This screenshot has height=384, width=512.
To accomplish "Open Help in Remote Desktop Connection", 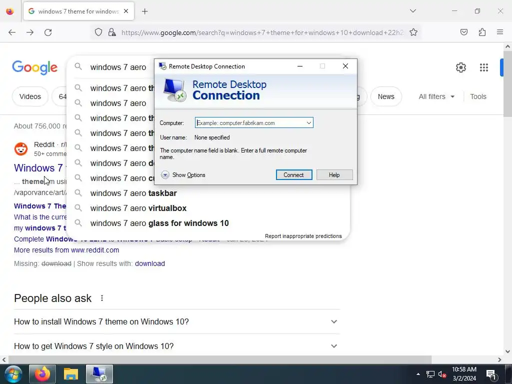I will coord(334,174).
